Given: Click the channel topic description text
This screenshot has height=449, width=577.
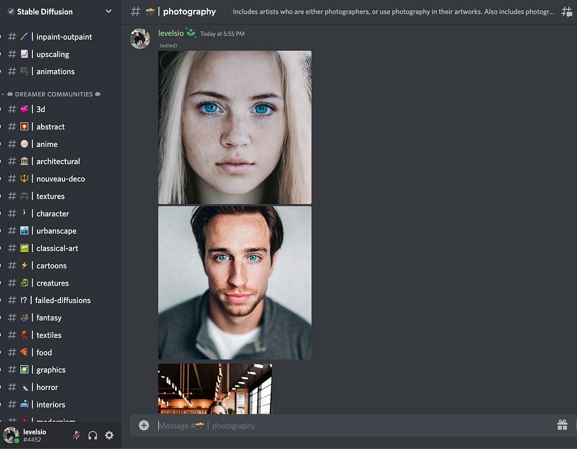Looking at the screenshot, I should point(392,12).
